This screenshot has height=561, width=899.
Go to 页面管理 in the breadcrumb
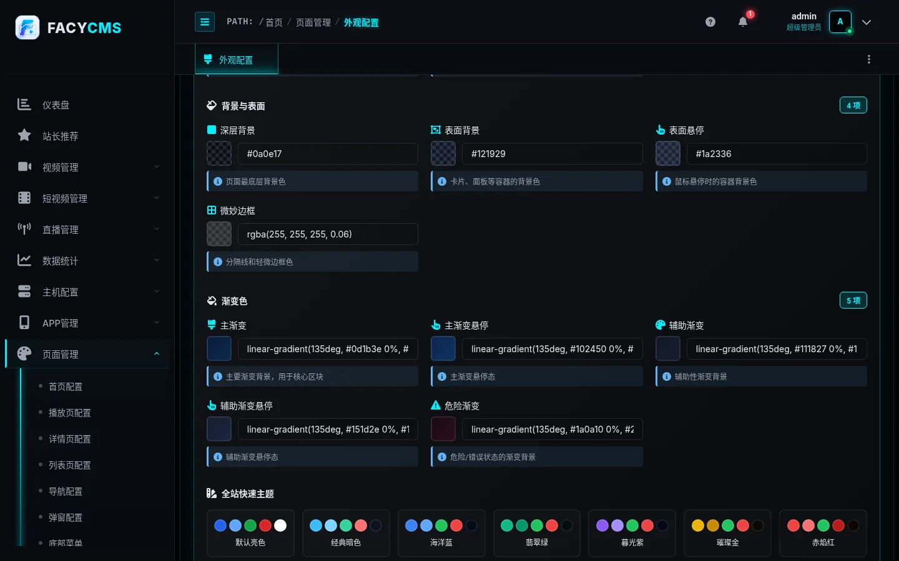(x=313, y=22)
